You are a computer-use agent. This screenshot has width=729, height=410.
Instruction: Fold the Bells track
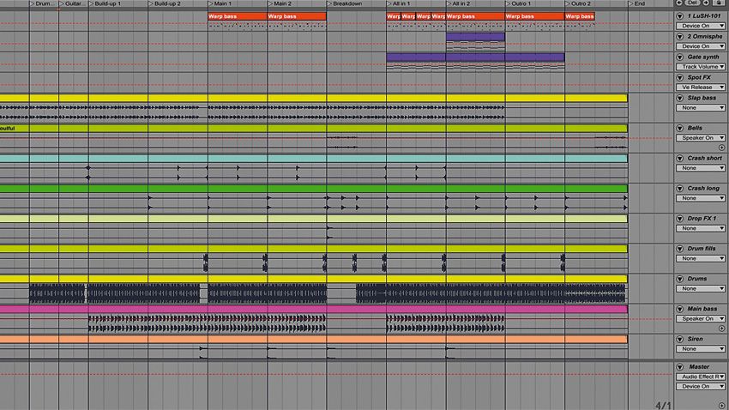point(680,129)
